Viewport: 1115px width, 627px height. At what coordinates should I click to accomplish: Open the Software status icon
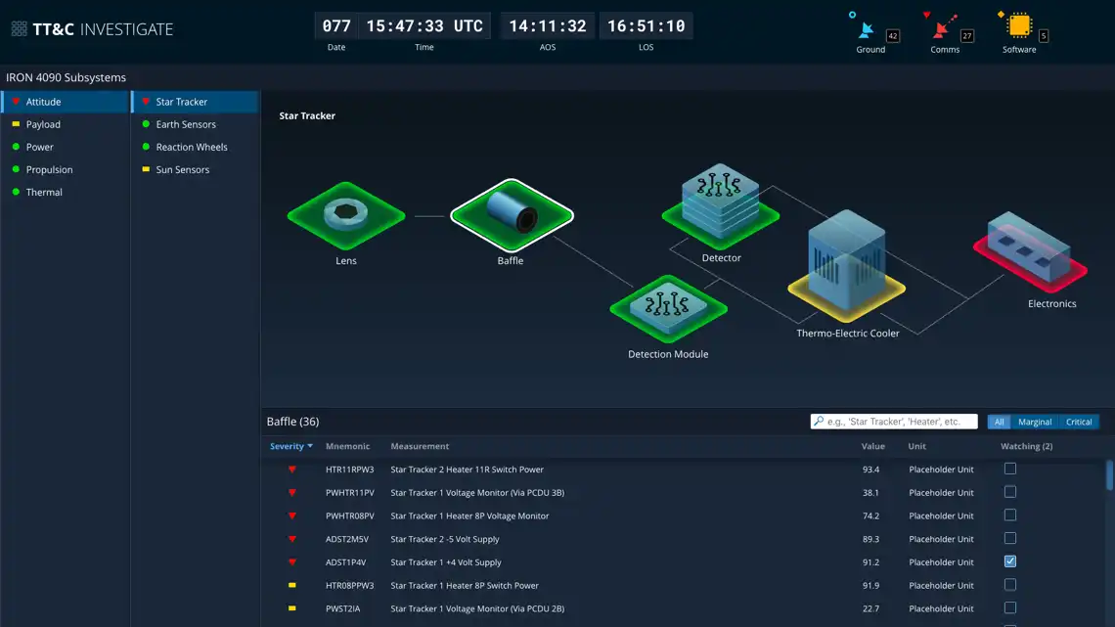pyautogui.click(x=1019, y=25)
